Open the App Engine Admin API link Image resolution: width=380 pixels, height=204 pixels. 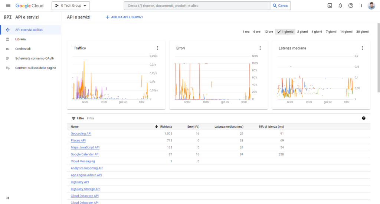tap(86, 175)
